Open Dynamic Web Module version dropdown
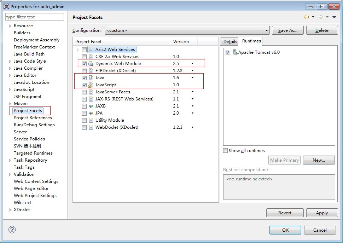343x243 pixels. point(192,64)
